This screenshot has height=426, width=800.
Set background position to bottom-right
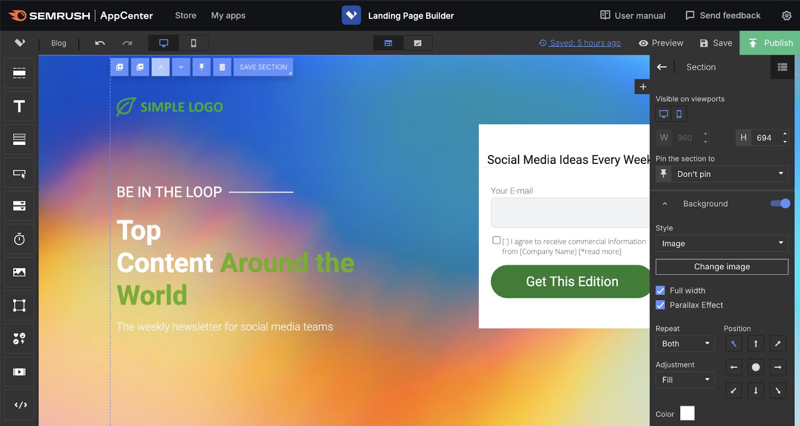777,390
